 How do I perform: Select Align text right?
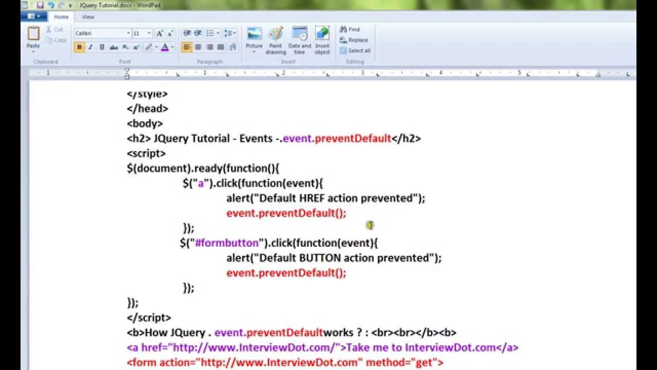tap(209, 47)
